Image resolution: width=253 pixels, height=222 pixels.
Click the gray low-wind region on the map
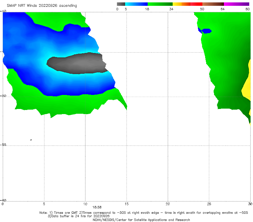[x=78, y=64]
